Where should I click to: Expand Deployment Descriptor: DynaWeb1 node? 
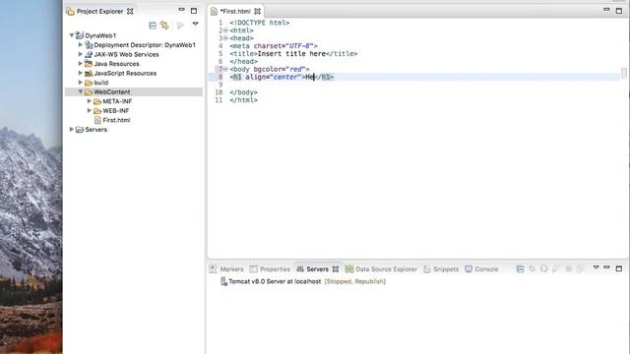81,44
